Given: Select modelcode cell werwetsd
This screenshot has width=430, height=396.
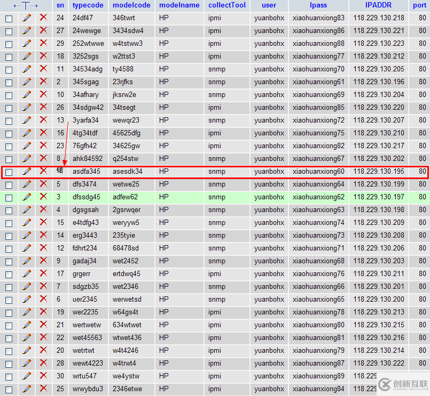Looking at the screenshot, I should (x=127, y=299).
